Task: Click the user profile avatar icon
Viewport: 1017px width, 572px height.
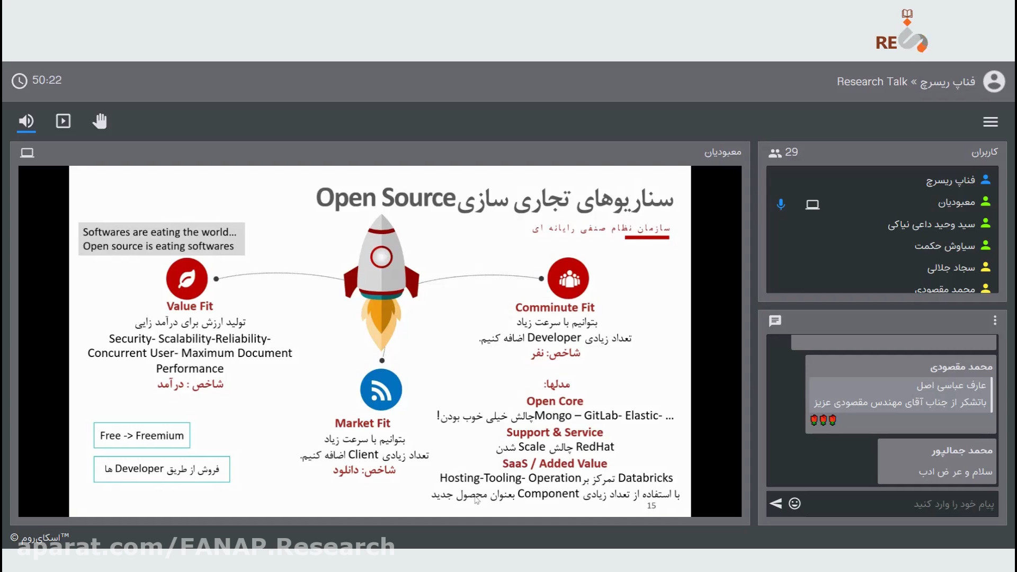Action: coord(994,82)
